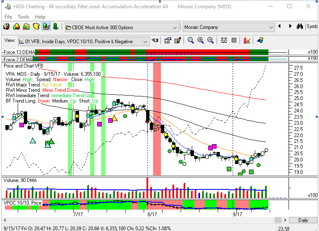Click the BF Trend Long: Down text
The width and height of the screenshot is (319, 231).
[28, 101]
